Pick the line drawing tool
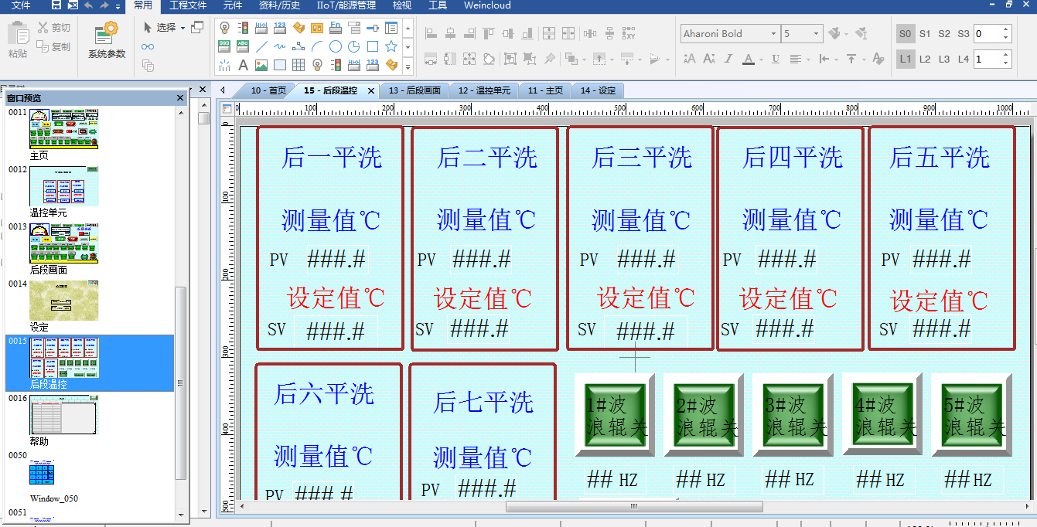The height and width of the screenshot is (527, 1037). (x=261, y=46)
